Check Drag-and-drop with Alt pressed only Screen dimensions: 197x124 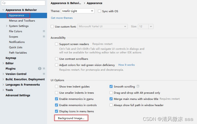point(111,93)
